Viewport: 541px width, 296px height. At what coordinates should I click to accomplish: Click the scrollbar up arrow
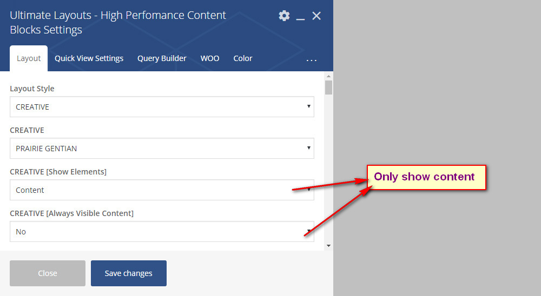click(328, 76)
